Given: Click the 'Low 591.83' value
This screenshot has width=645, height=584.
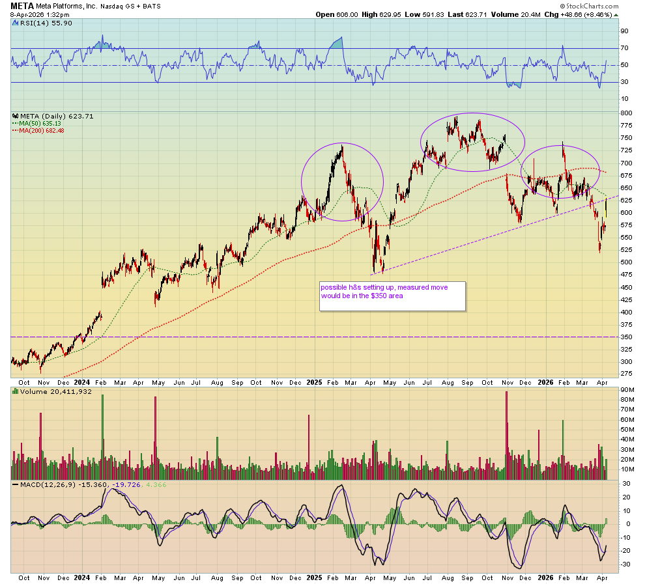Looking at the screenshot, I should 425,14.
